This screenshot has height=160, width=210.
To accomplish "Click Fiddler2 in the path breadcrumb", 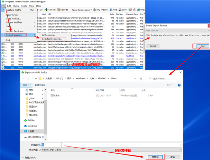I will 102,79.
